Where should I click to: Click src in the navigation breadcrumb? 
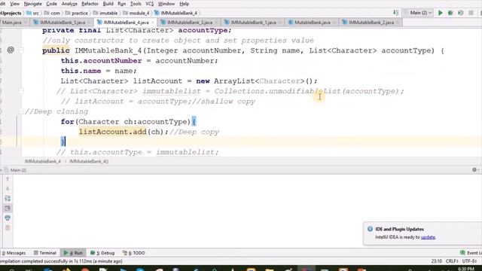(x=33, y=13)
